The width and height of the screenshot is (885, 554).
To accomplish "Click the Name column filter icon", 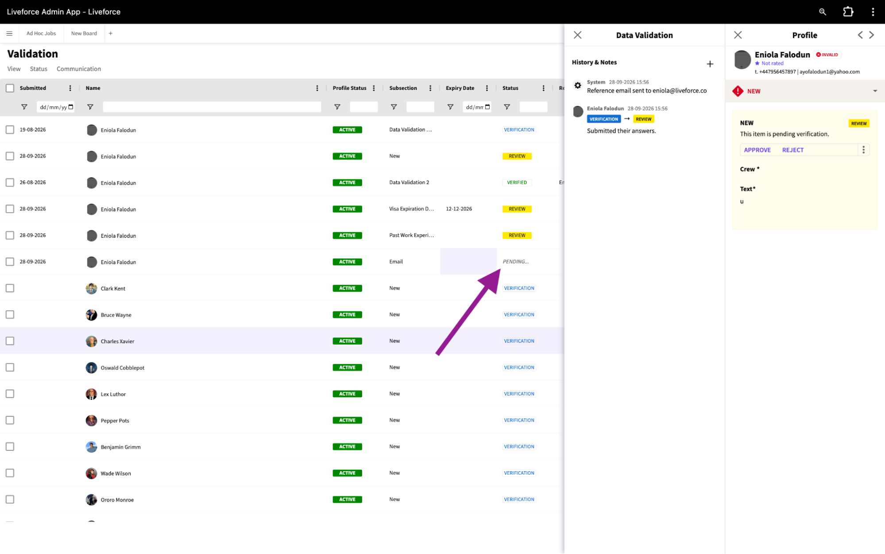I will (x=90, y=107).
